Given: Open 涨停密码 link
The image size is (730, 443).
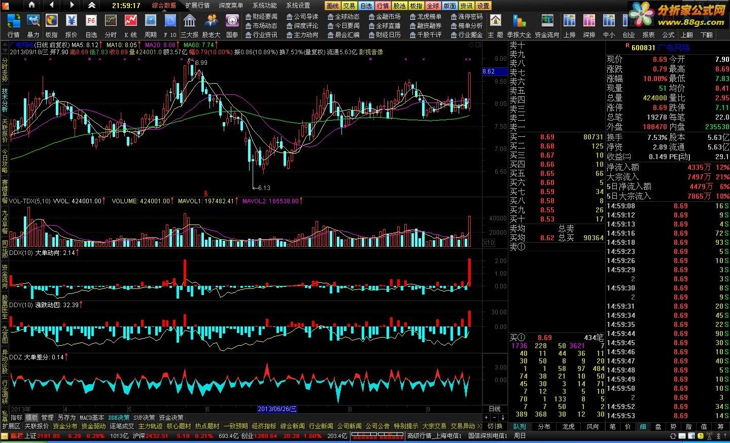Looking at the screenshot, I should [467, 17].
